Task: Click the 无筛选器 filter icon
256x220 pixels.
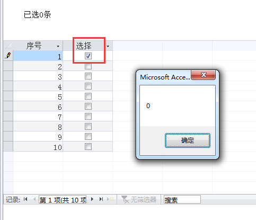Action: [x=125, y=199]
